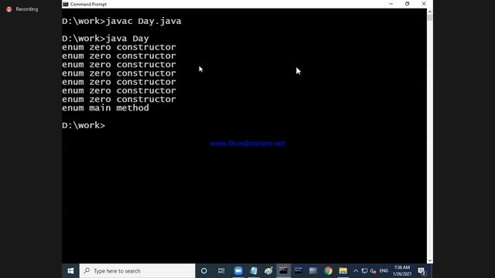This screenshot has height=278, width=495.
Task: Open Cortana circle icon on taskbar
Action: click(x=204, y=271)
